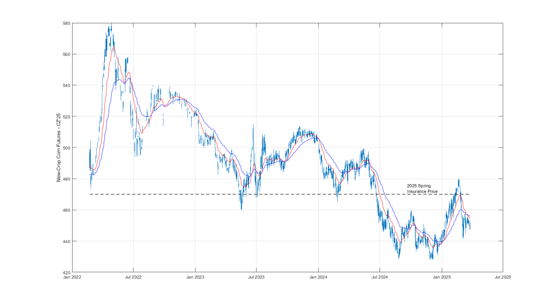The image size is (556, 306).
Task: Click the 580 y-axis tick label
Action: 66,23
